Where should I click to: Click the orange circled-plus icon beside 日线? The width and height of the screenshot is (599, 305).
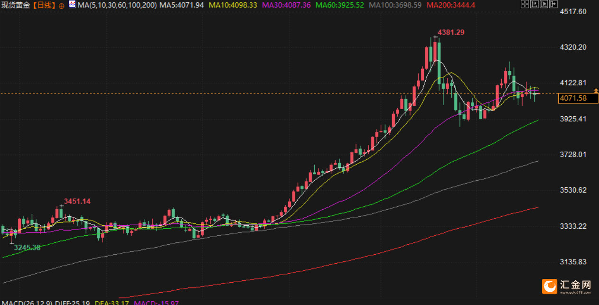(62, 5)
